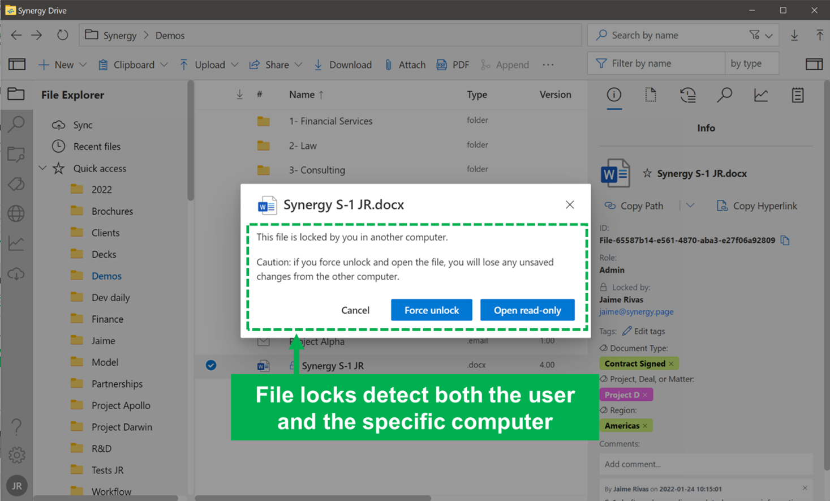
Task: Click the Download toolbar button
Action: 343,65
